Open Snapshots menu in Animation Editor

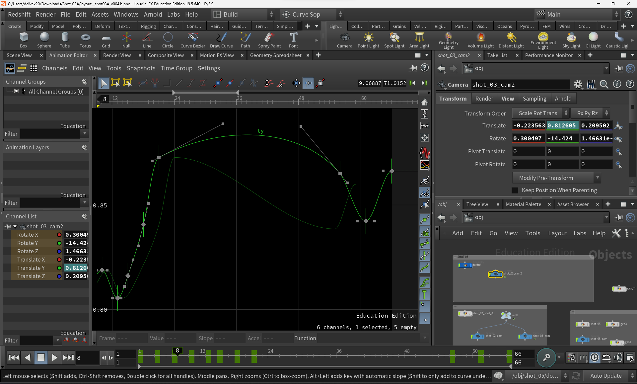(141, 68)
